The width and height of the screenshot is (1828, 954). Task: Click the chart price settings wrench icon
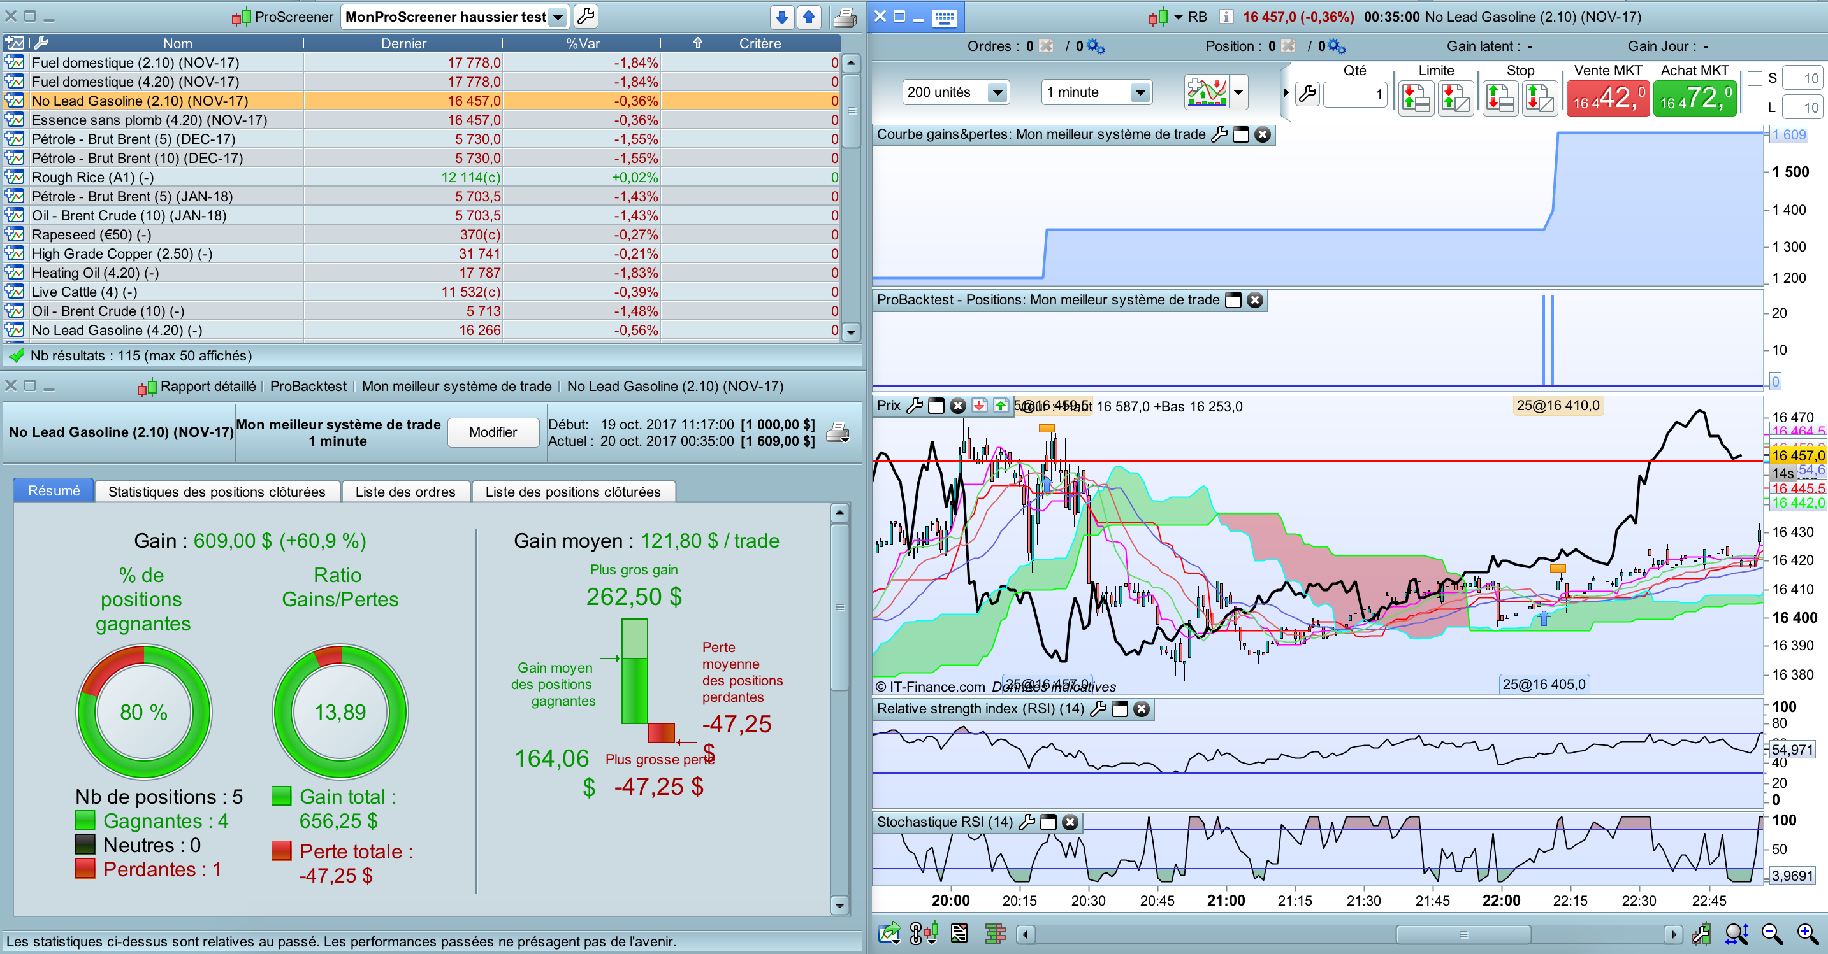[x=915, y=406]
